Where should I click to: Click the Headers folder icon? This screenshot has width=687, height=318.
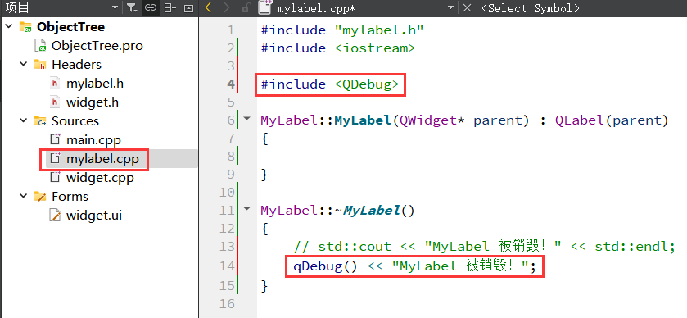pyautogui.click(x=40, y=65)
